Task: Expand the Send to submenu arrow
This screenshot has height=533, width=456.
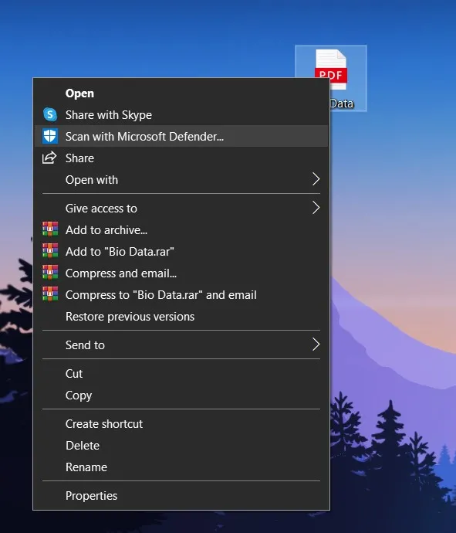Action: [x=316, y=345]
